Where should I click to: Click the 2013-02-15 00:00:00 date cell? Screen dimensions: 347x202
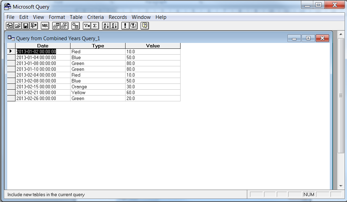click(x=43, y=87)
